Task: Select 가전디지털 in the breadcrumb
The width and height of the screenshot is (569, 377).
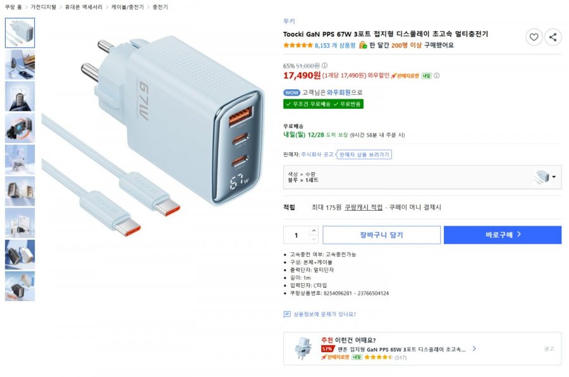Action: [x=44, y=7]
